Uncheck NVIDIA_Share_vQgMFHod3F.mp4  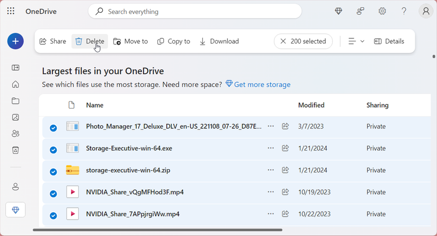click(x=53, y=194)
